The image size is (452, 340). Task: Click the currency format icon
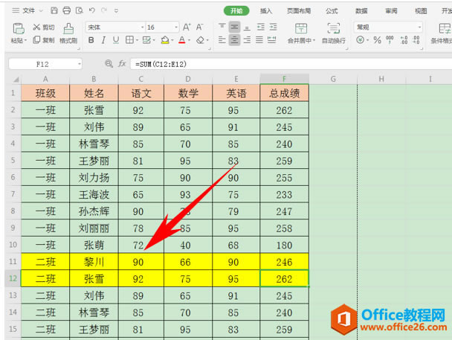click(x=360, y=39)
